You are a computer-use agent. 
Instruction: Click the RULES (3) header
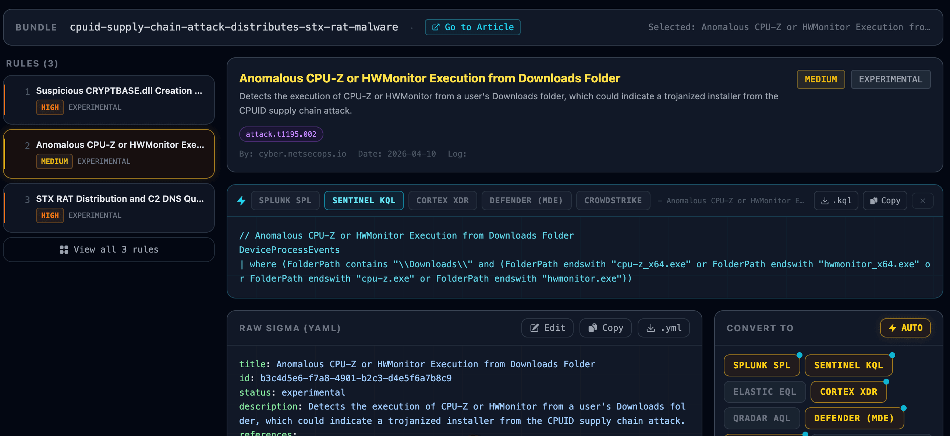32,63
